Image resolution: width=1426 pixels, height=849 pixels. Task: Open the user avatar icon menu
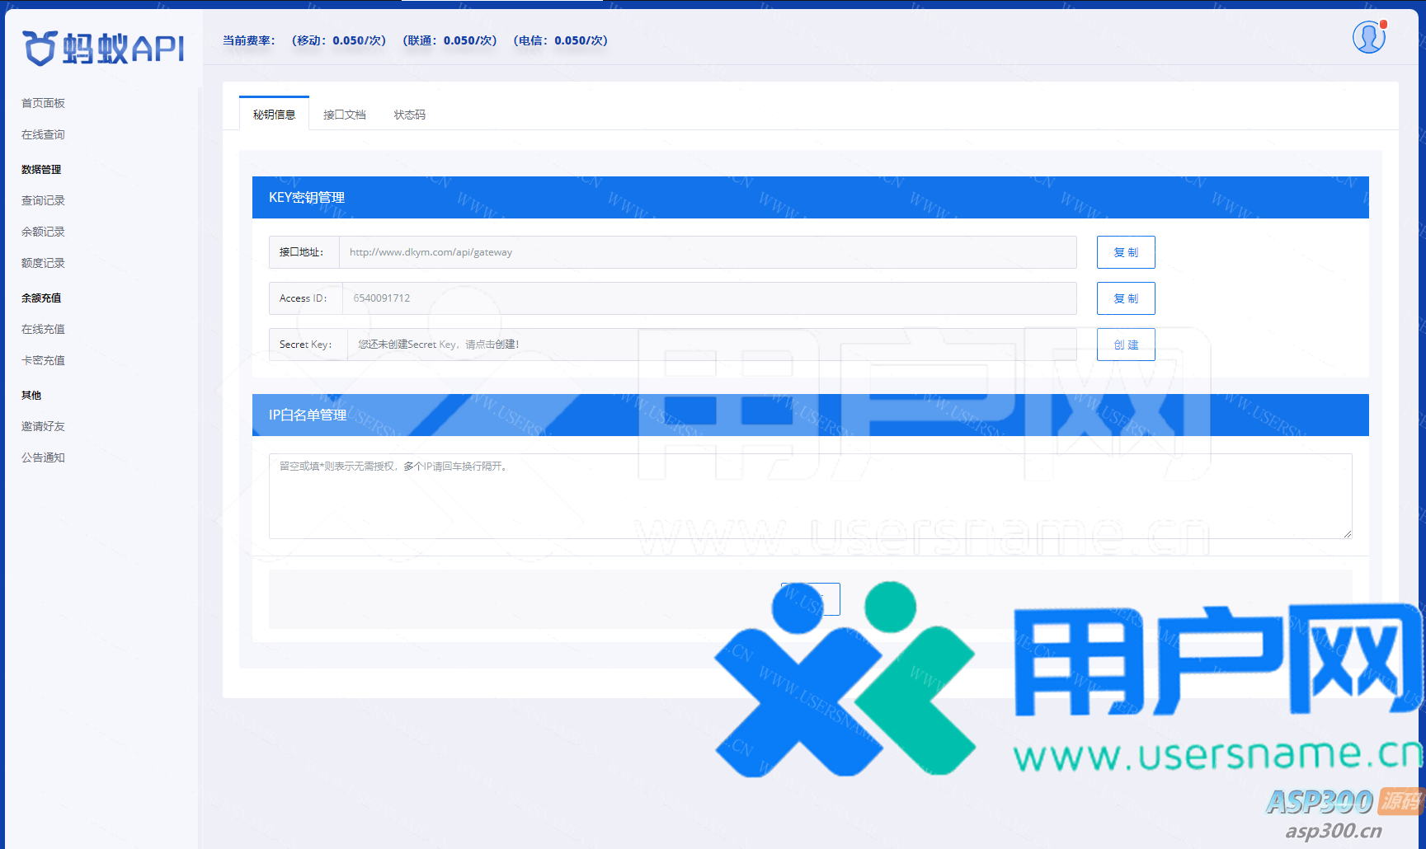[x=1369, y=37]
